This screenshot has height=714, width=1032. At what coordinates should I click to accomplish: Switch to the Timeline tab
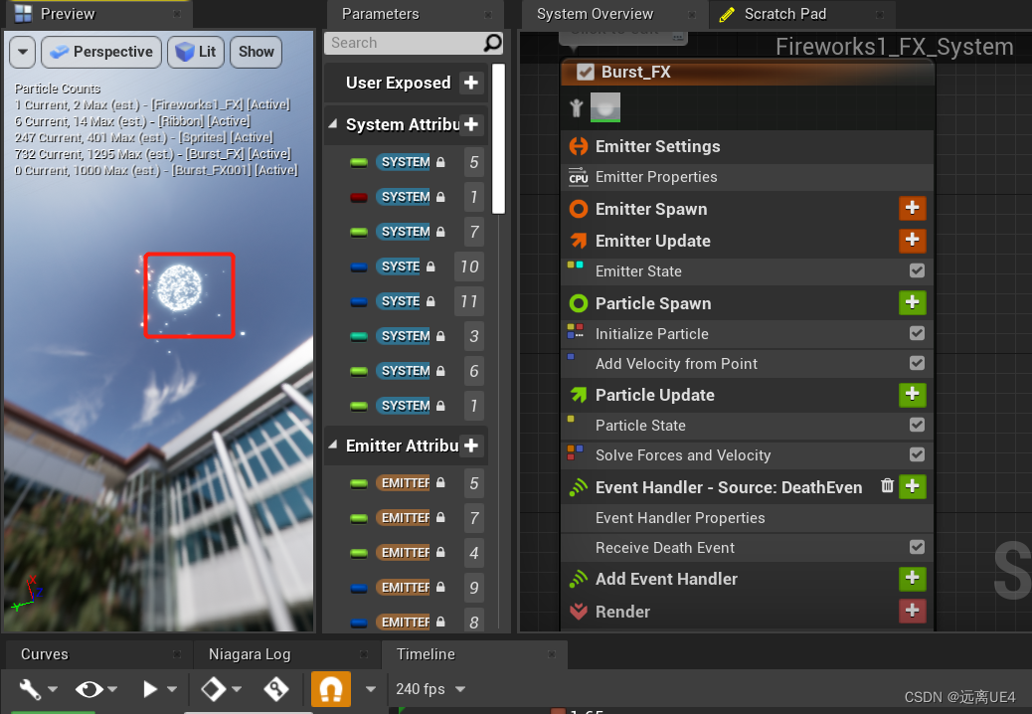[426, 654]
